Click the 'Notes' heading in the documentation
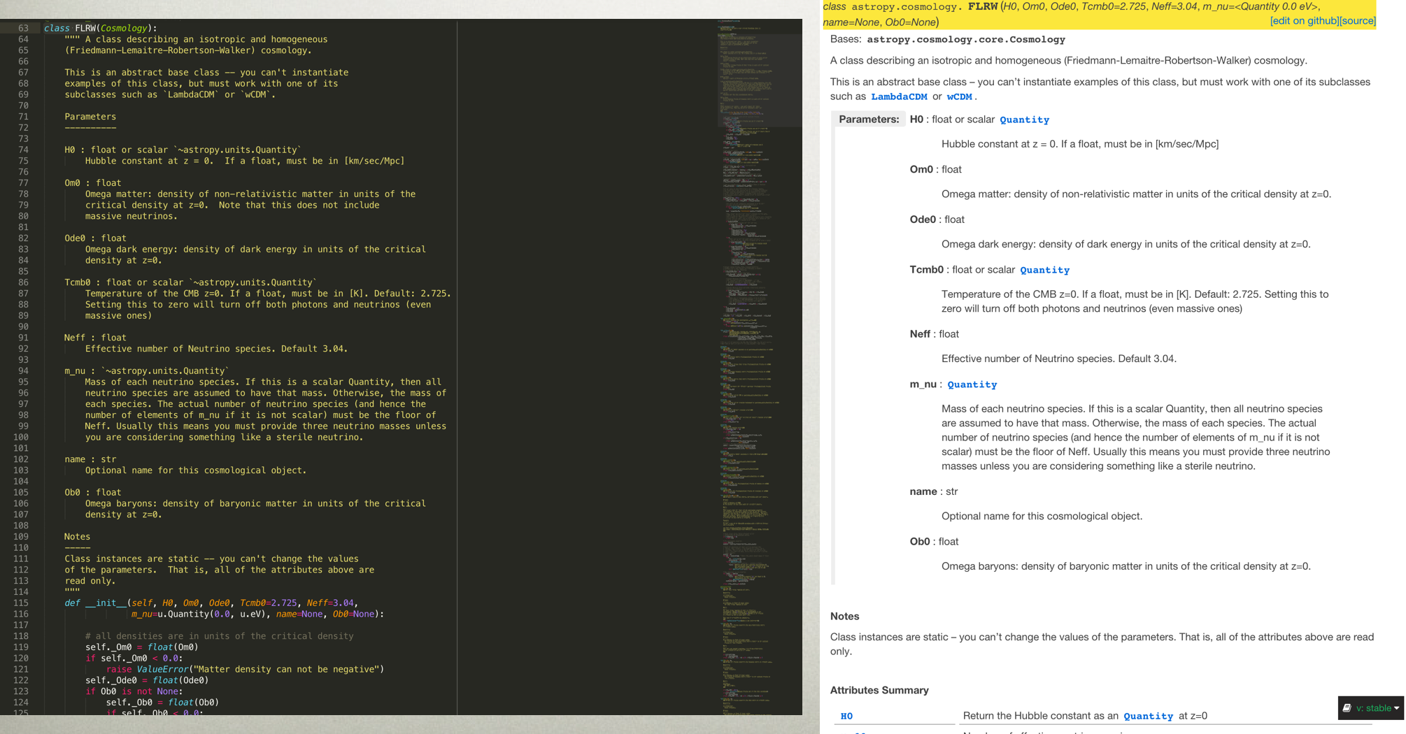This screenshot has height=734, width=1406. (x=844, y=616)
